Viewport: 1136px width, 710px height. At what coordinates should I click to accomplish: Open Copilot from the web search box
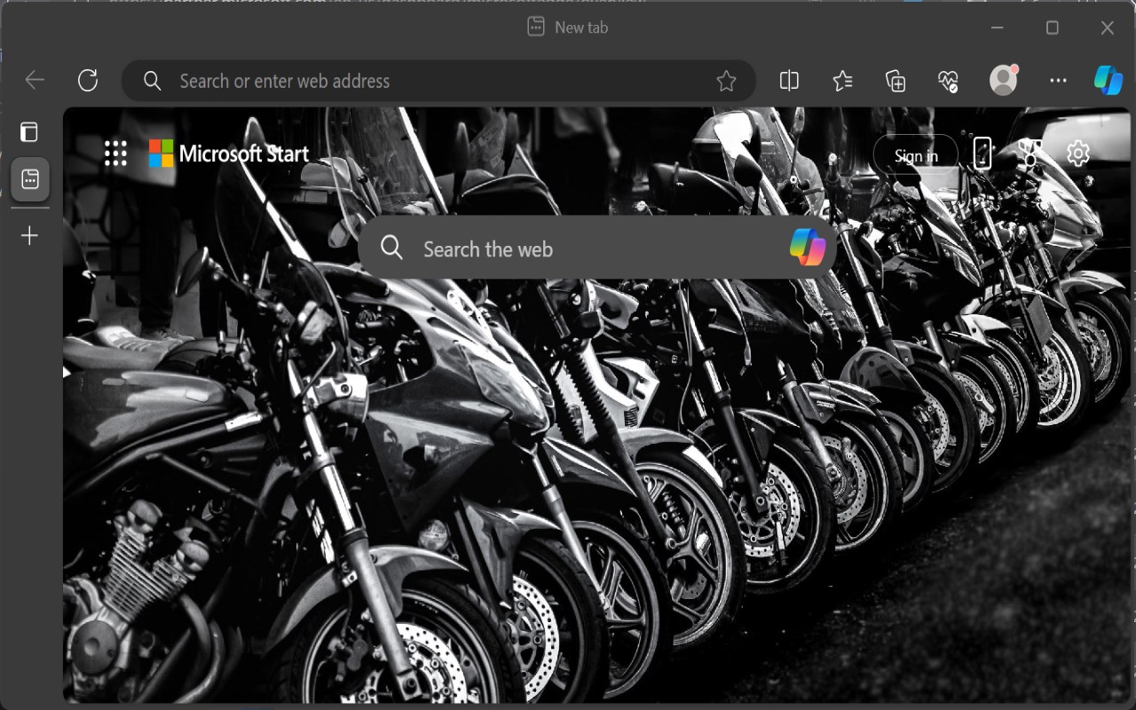click(807, 248)
